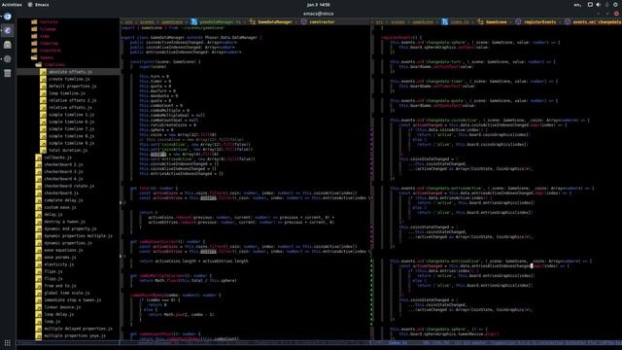
Task: Click the JS icon beside elasticity.js
Action: (38, 264)
